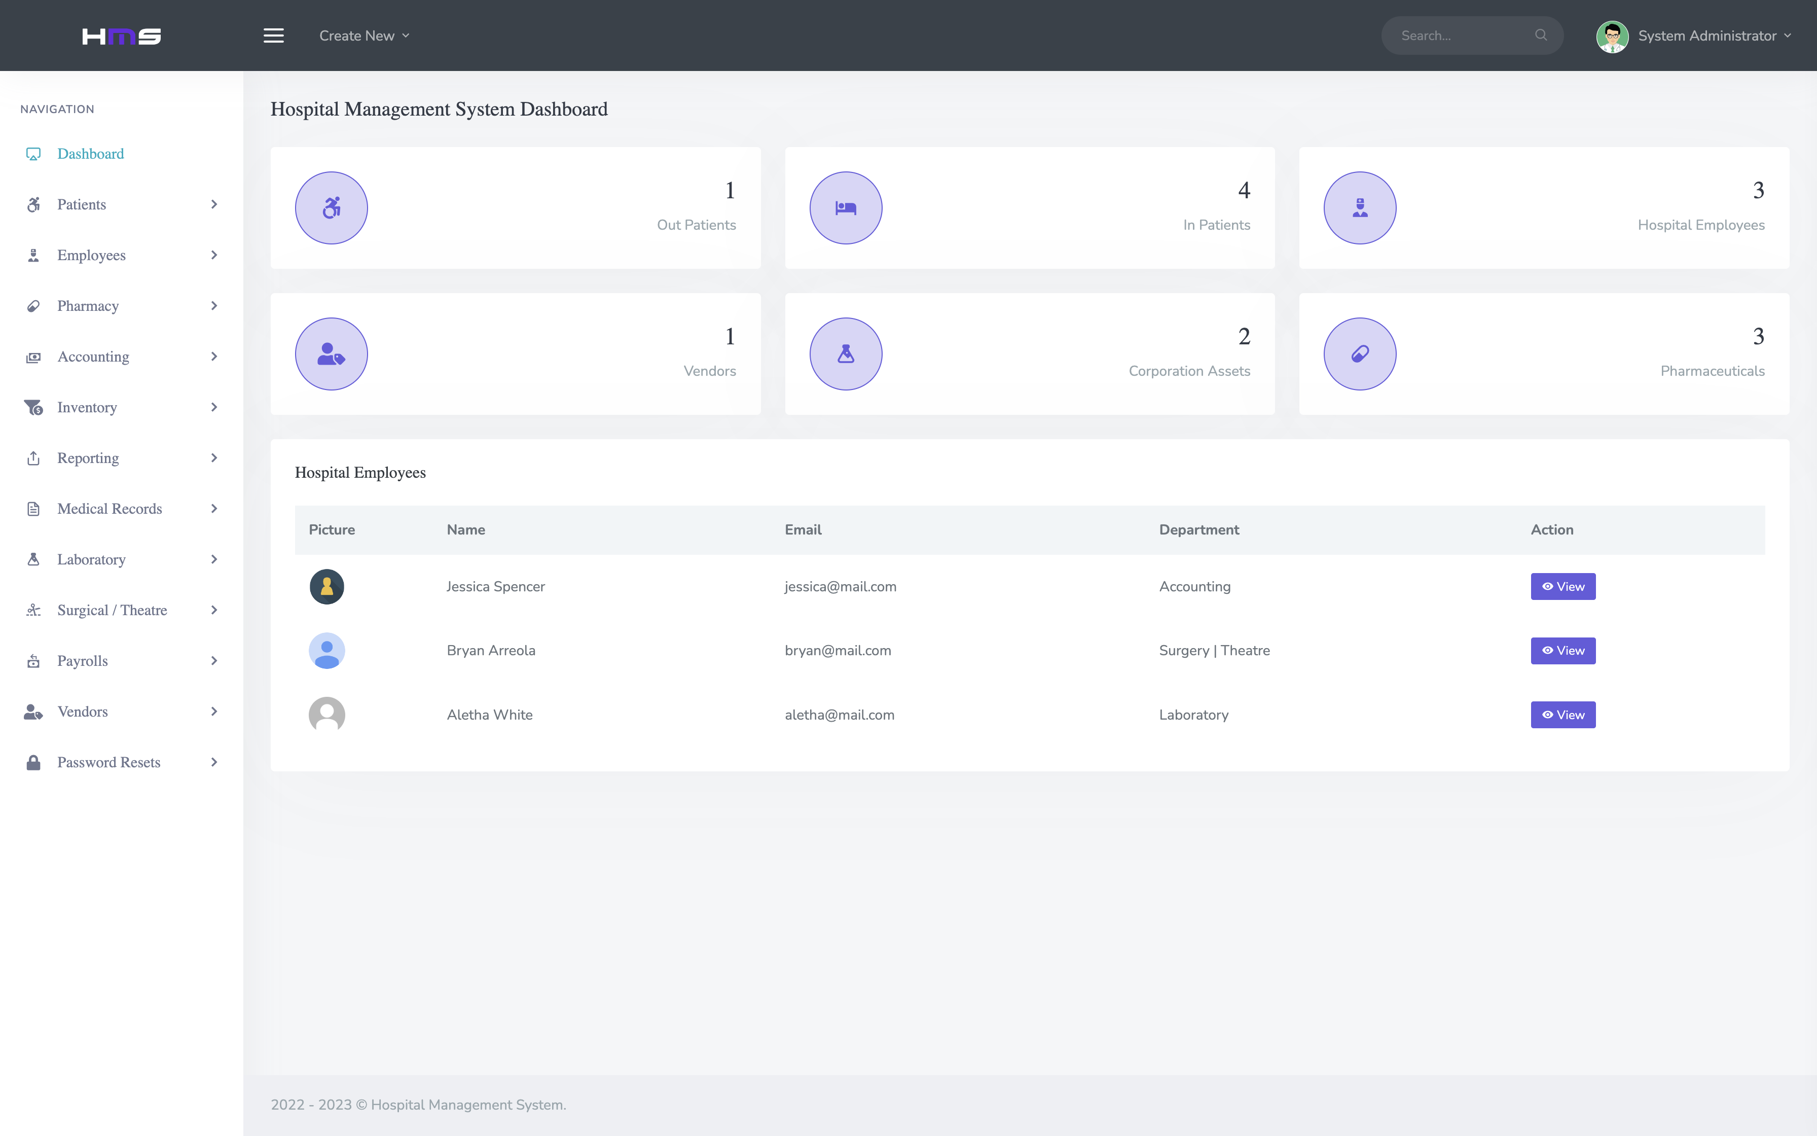Open the Create New dropdown
Viewport: 1817px width, 1136px height.
[x=364, y=35]
